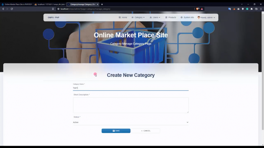Click the browser reload icon
The width and height of the screenshot is (264, 148).
pyautogui.click(x=12, y=9)
